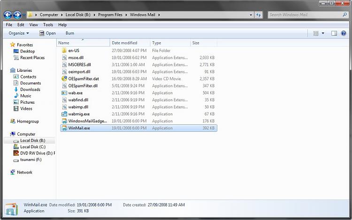
Task: Show the preview pane via toolbar icon
Action: pos(334,33)
